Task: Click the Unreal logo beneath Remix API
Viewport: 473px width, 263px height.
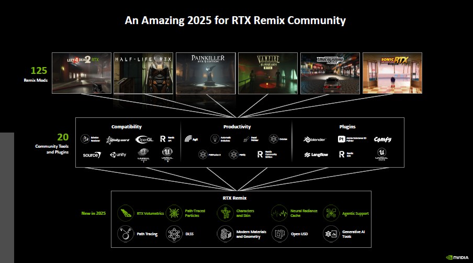Action: [167, 155]
